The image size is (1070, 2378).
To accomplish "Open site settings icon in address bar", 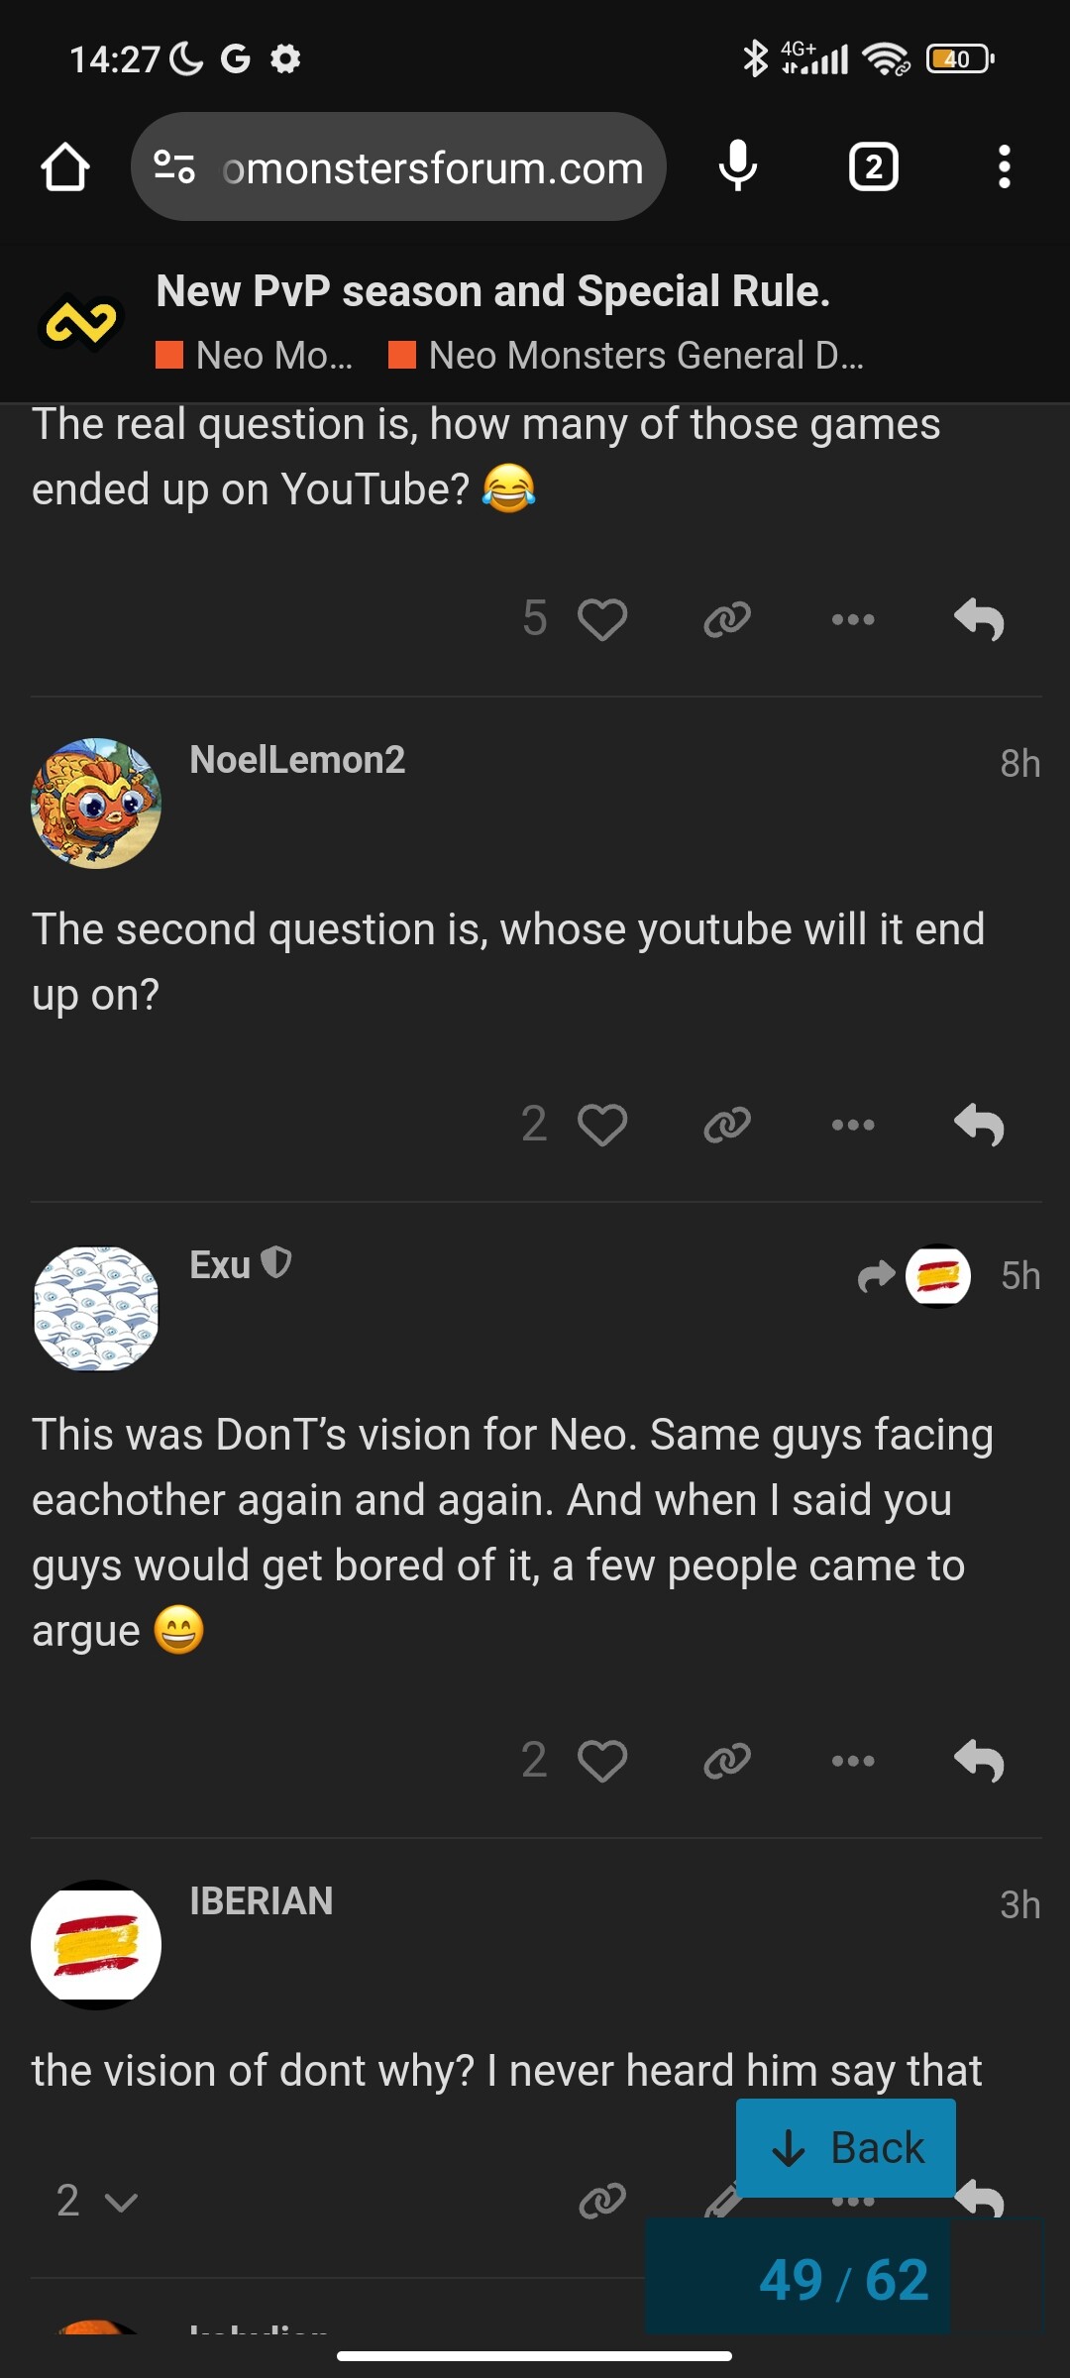I will 174,166.
